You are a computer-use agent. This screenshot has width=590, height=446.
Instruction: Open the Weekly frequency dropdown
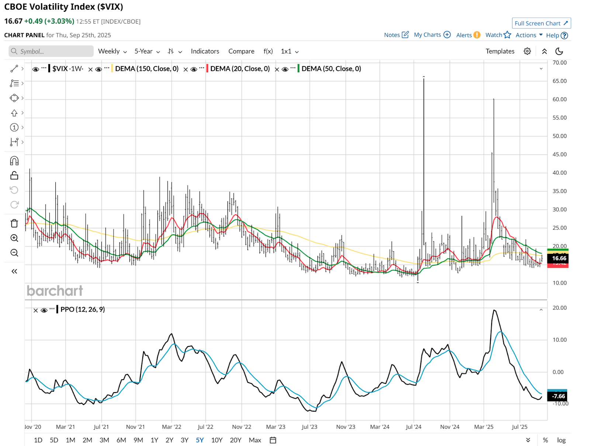[x=112, y=51]
